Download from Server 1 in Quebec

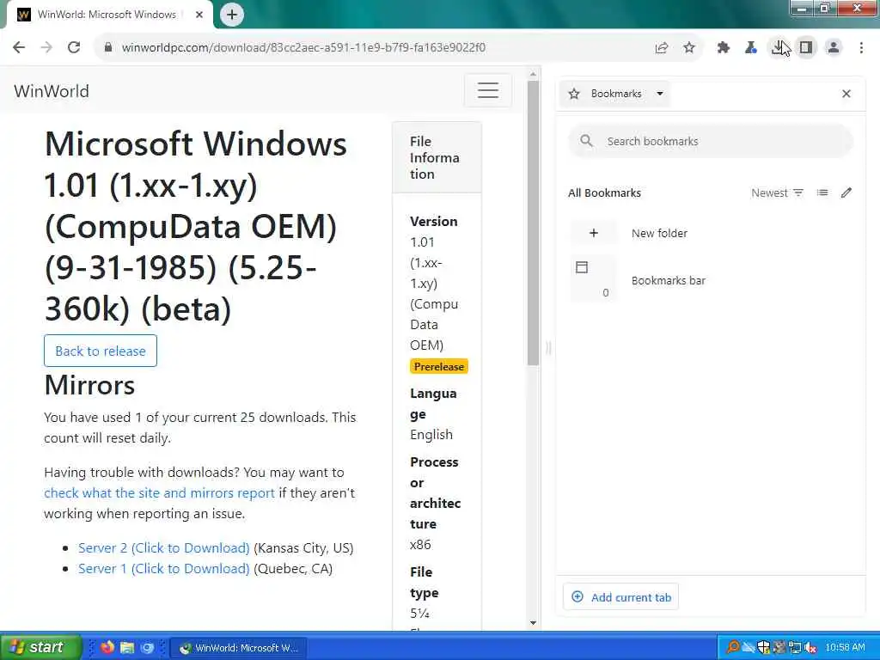point(164,569)
